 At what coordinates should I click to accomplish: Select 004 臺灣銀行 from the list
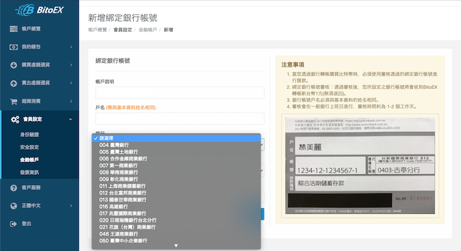coord(176,145)
